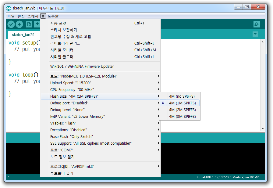This screenshot has height=188, width=273.
Task: Close the Arduino window
Action: pyautogui.click(x=258, y=7)
